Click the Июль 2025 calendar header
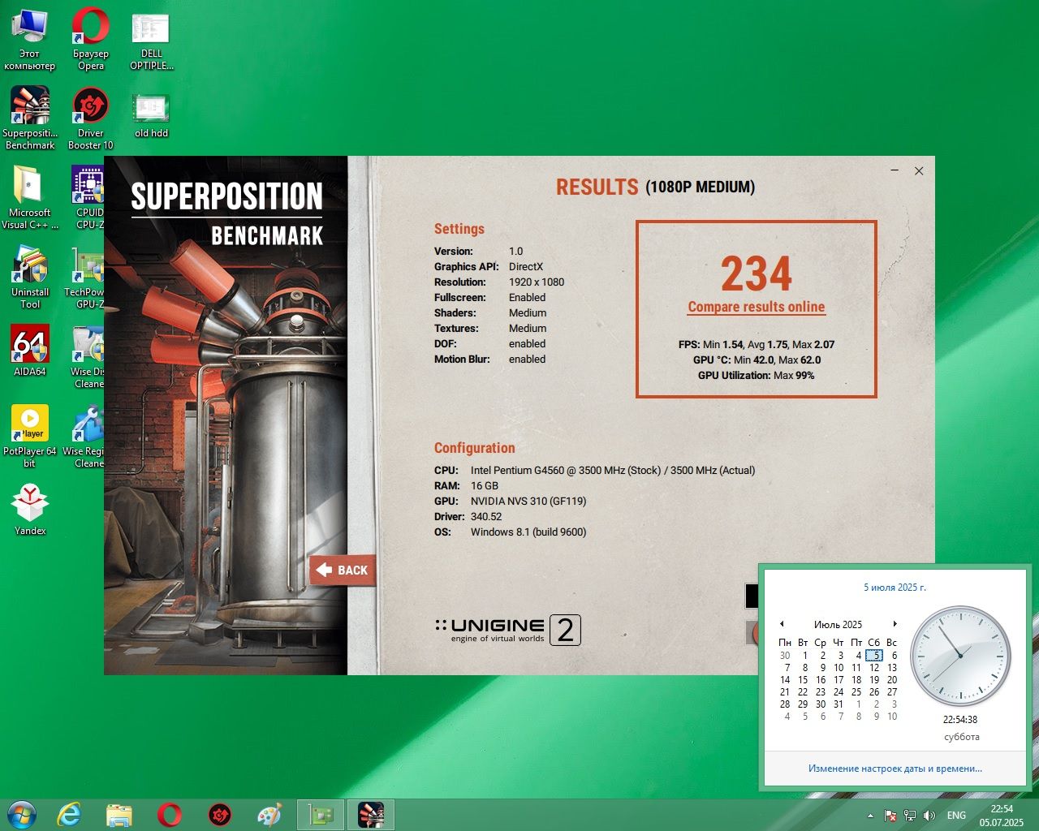1039x831 pixels. (x=838, y=624)
